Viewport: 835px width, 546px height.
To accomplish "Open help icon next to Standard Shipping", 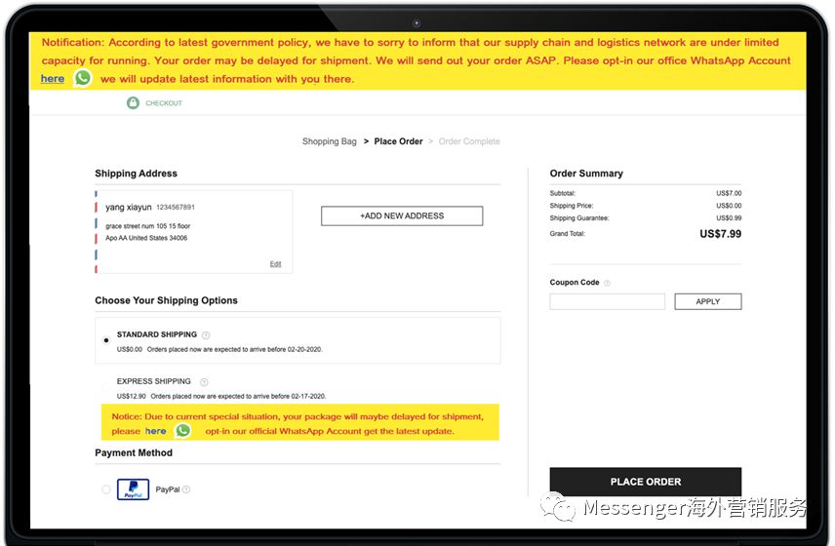I will pyautogui.click(x=206, y=334).
